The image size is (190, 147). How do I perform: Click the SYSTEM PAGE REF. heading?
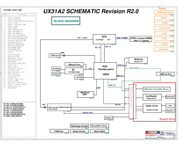point(13,10)
